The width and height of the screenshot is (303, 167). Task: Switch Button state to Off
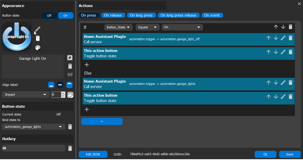(x=49, y=15)
